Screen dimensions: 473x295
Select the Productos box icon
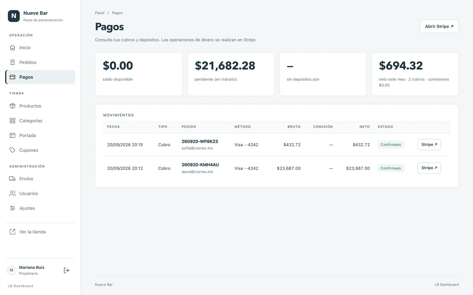coord(12,106)
